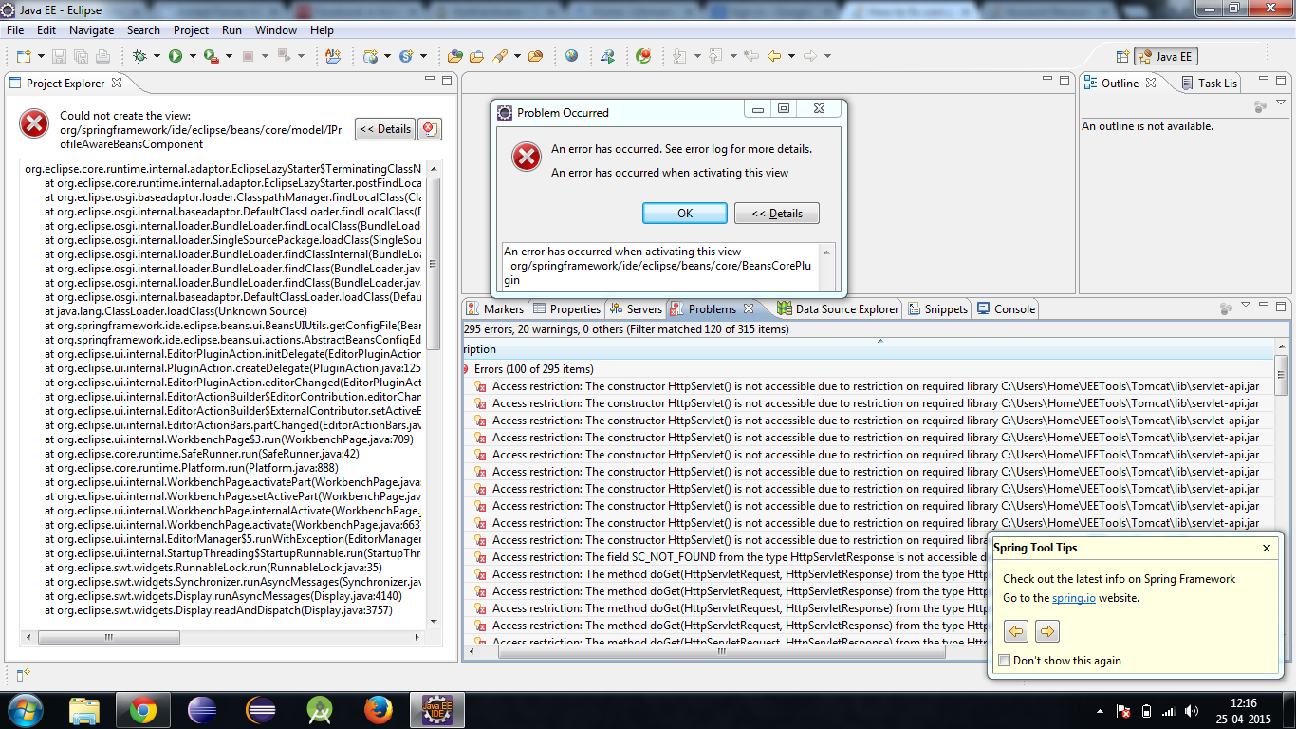The width and height of the screenshot is (1296, 729).
Task: Click the Search flashlight toolbar icon
Action: [x=500, y=56]
